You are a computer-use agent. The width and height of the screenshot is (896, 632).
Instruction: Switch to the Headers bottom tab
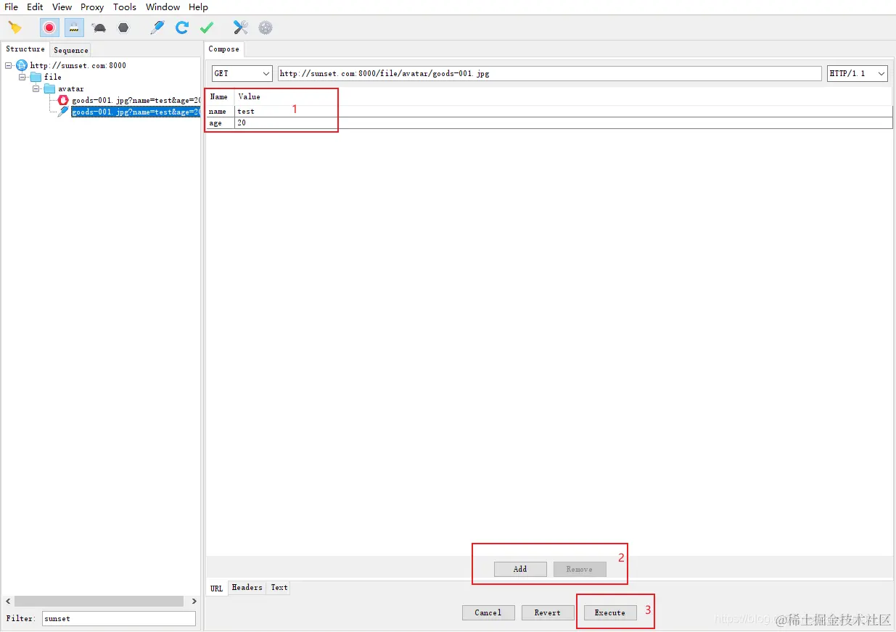[x=247, y=588]
